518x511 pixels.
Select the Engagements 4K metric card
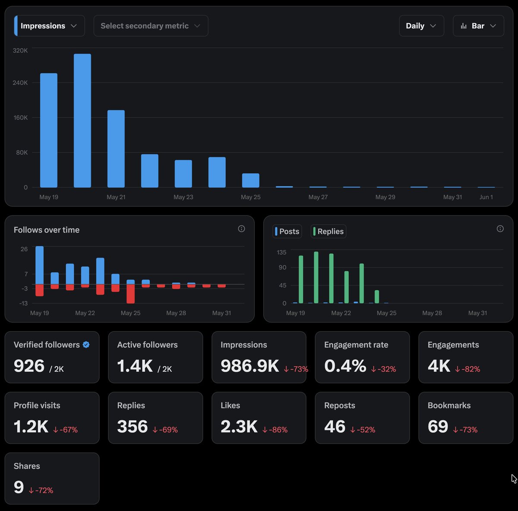(466, 357)
